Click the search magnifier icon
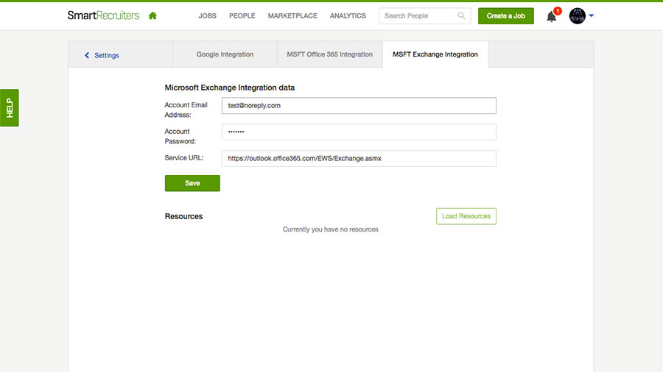Image resolution: width=663 pixels, height=372 pixels. click(x=462, y=15)
